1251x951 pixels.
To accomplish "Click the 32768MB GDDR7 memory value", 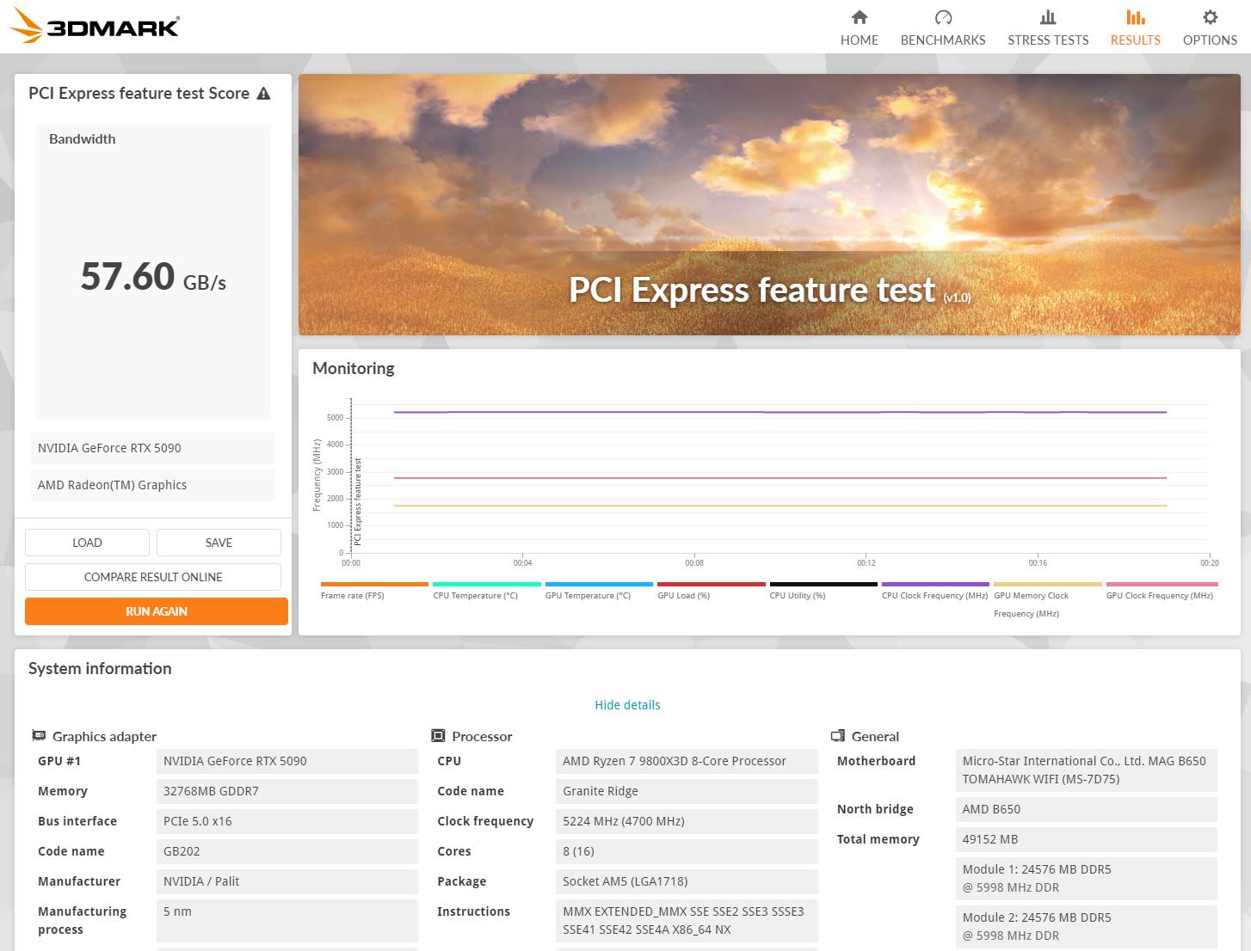I will click(x=287, y=791).
